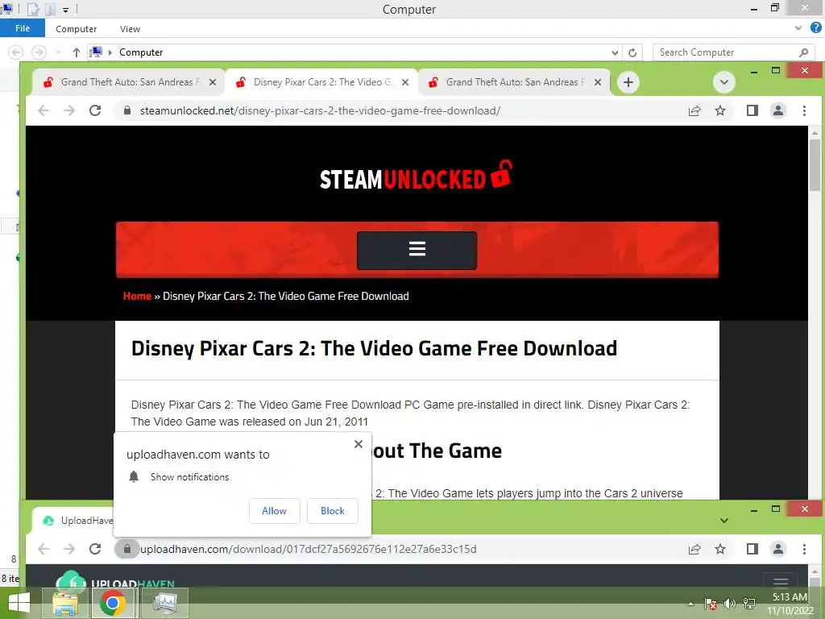Share the uploadhaven page
This screenshot has height=619, width=825.
(x=694, y=549)
